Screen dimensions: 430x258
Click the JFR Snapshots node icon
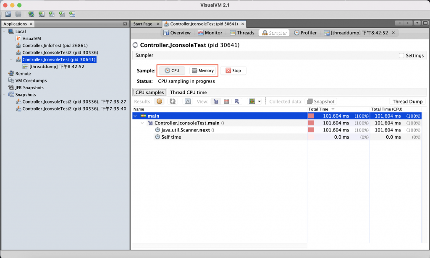[11, 88]
